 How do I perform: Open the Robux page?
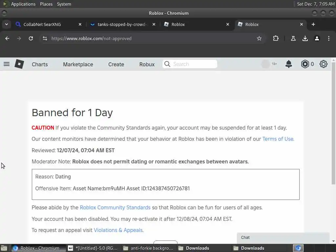(x=147, y=64)
